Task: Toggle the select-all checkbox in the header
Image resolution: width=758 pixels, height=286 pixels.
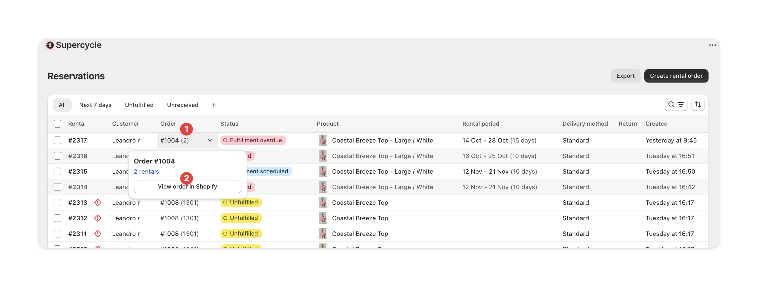Action: 57,123
